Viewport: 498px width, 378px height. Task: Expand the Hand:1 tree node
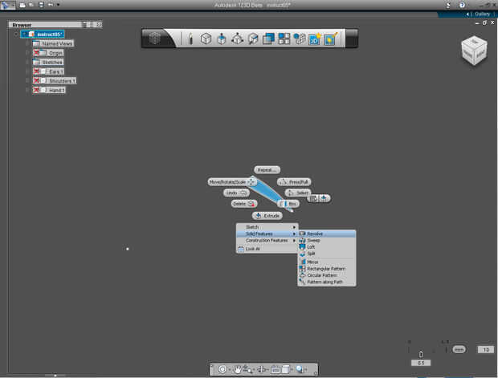27,90
